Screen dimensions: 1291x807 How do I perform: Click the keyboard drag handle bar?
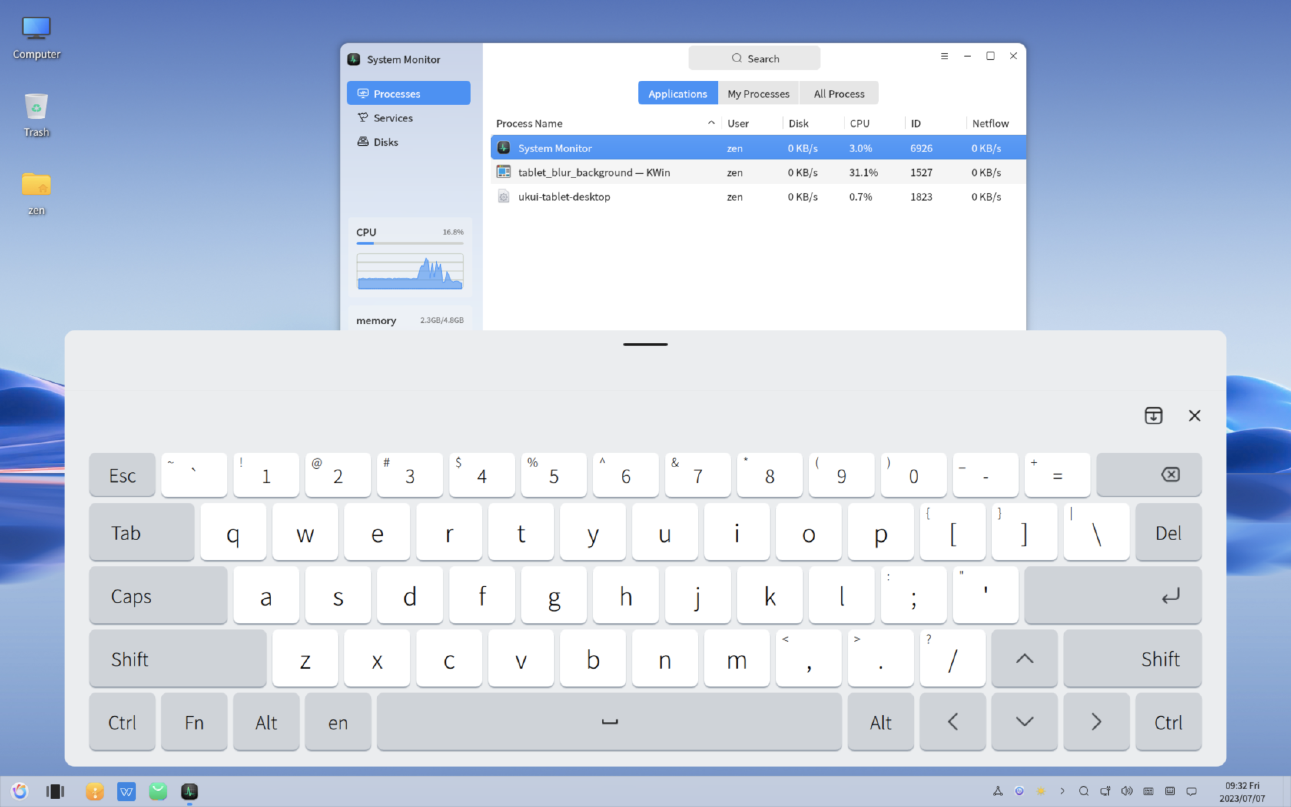coord(645,344)
